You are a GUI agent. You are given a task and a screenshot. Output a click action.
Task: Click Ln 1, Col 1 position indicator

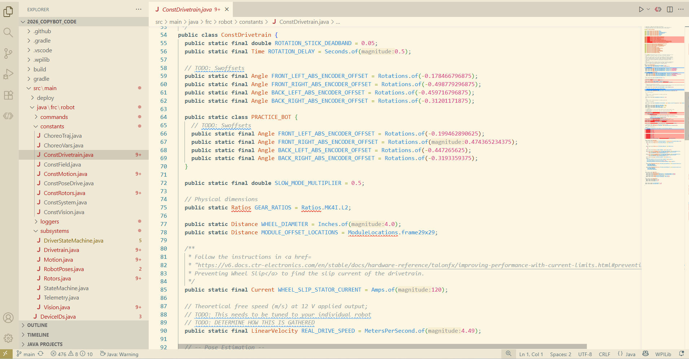(531, 354)
